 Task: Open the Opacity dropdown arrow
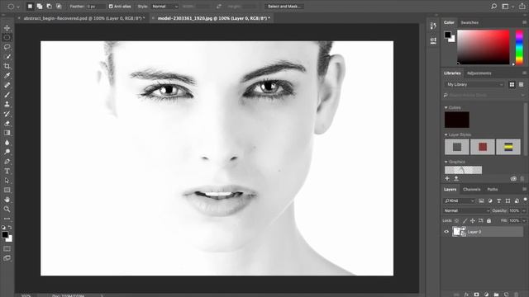[524, 211]
